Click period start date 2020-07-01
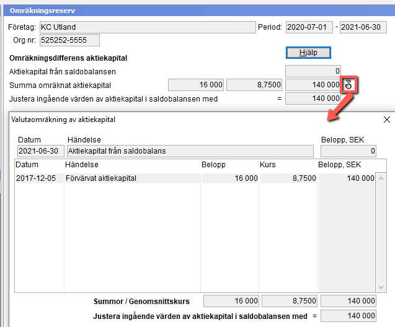The width and height of the screenshot is (395, 327). (x=309, y=27)
